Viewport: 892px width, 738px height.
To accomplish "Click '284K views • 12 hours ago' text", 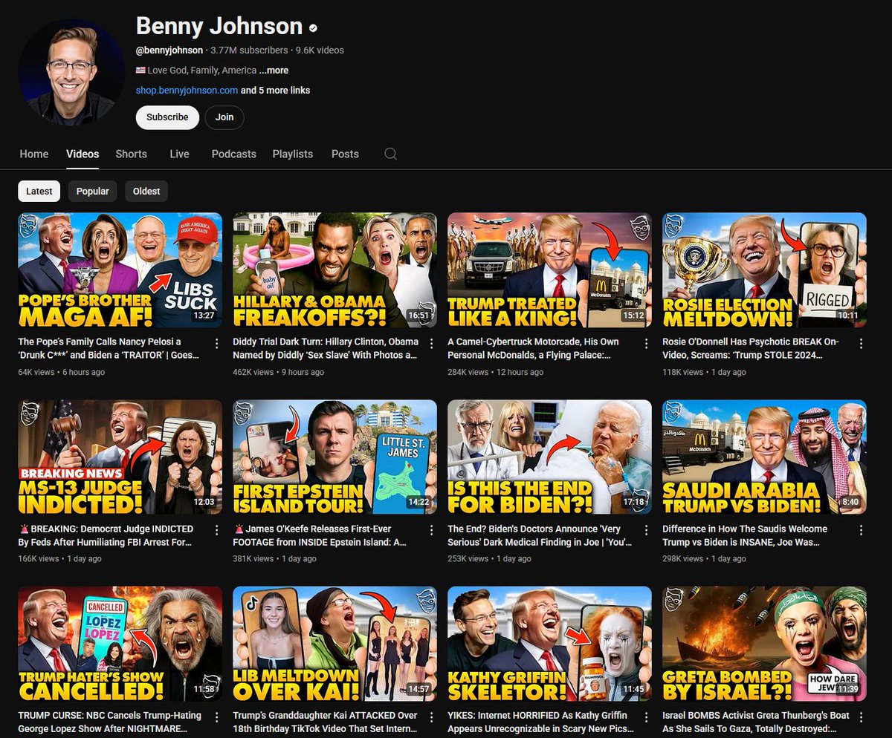I will coord(495,372).
